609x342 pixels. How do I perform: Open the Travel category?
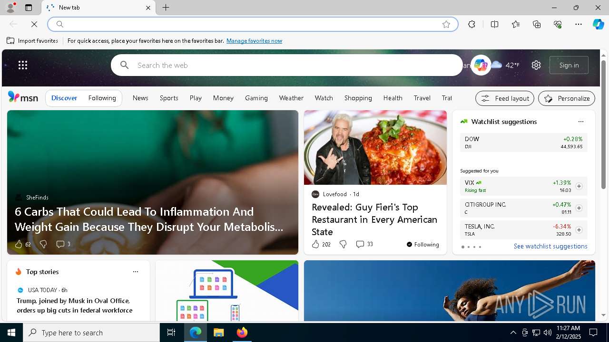pos(422,98)
